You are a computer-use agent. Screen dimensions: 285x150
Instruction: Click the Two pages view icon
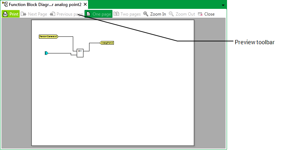click(116, 14)
